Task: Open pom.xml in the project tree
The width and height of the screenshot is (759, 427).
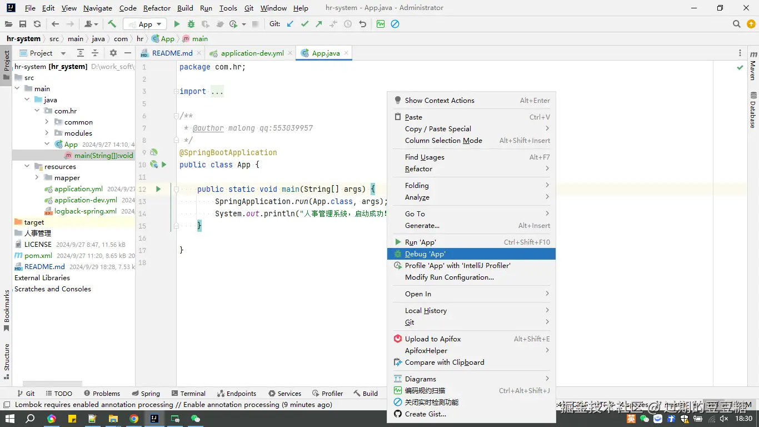Action: coord(38,255)
